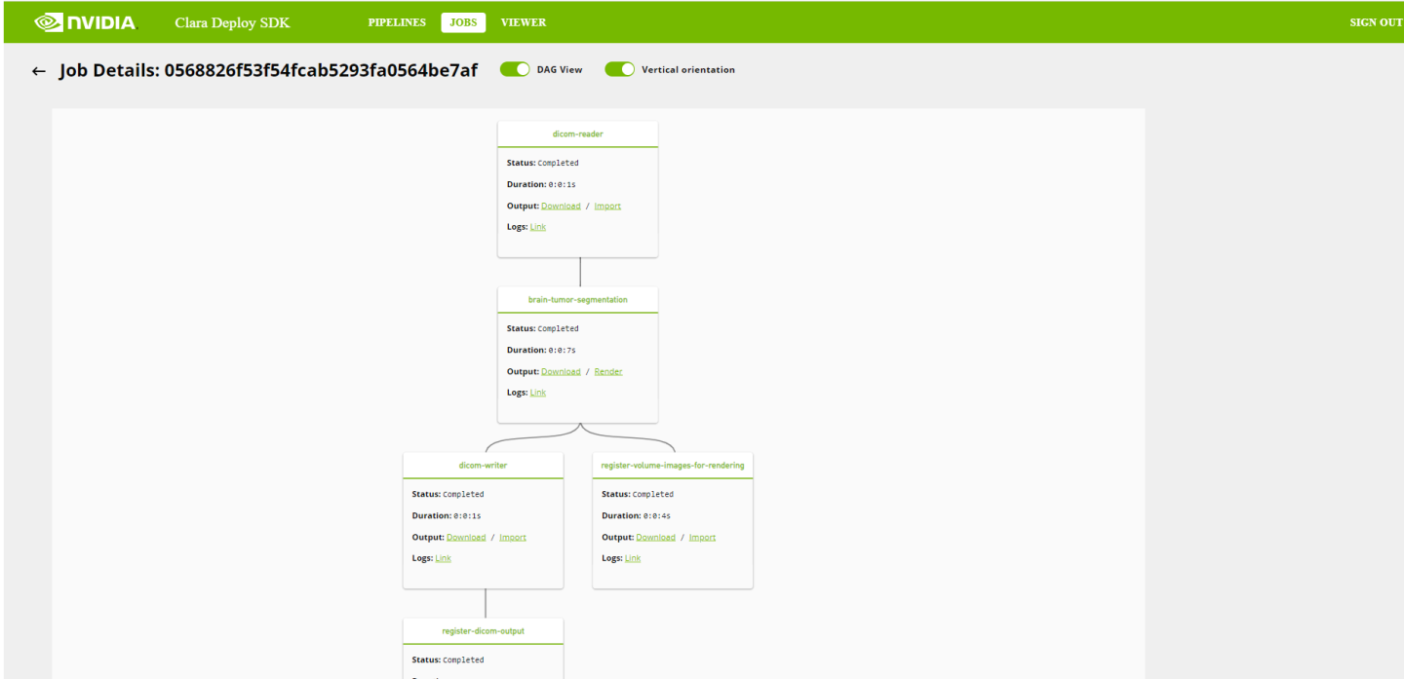Click Import link in dicom-writer node
This screenshot has width=1404, height=679.
[513, 537]
